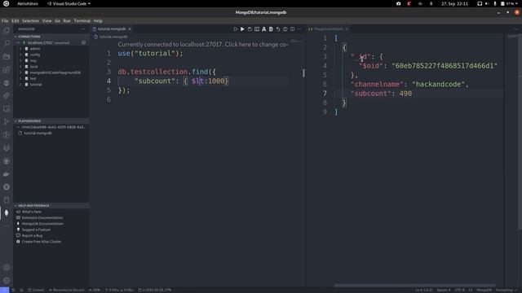Open the Create Free Atlas Cluster link
This screenshot has width=522, height=293.
tap(42, 242)
